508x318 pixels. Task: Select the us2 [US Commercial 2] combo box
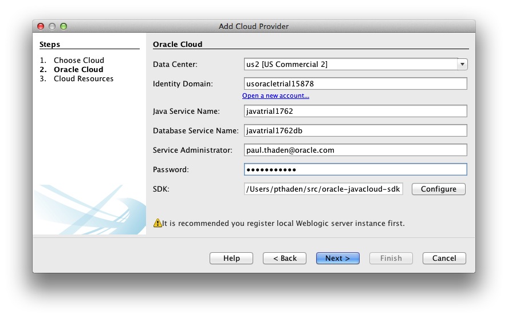point(356,64)
